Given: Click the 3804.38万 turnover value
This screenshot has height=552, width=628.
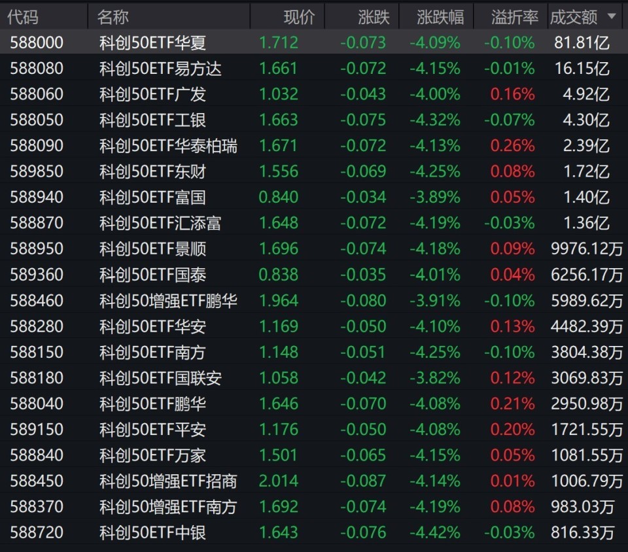Looking at the screenshot, I should [587, 353].
